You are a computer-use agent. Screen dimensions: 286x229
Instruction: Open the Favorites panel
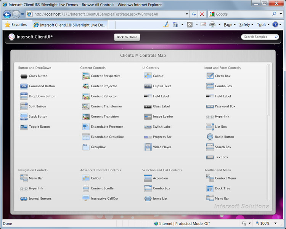tap(16, 25)
